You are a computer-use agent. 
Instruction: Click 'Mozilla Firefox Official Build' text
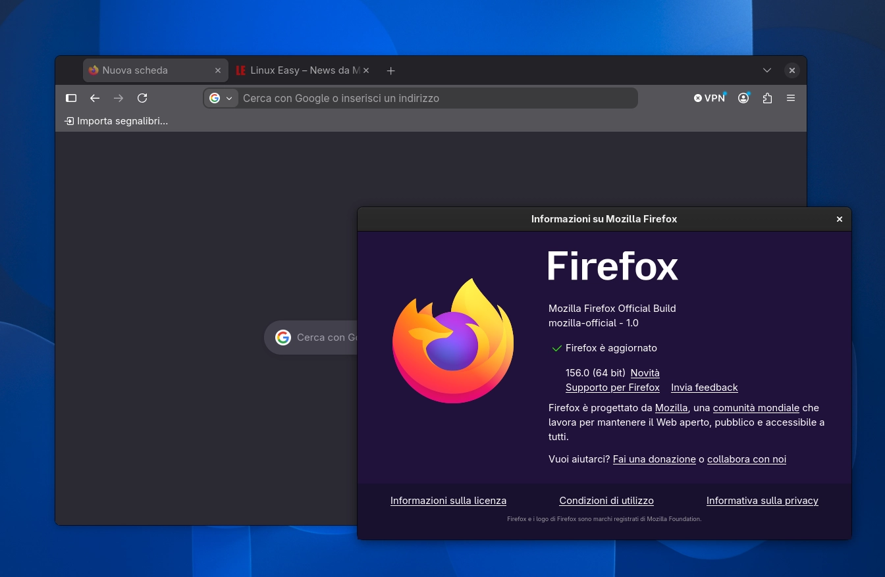tap(612, 309)
